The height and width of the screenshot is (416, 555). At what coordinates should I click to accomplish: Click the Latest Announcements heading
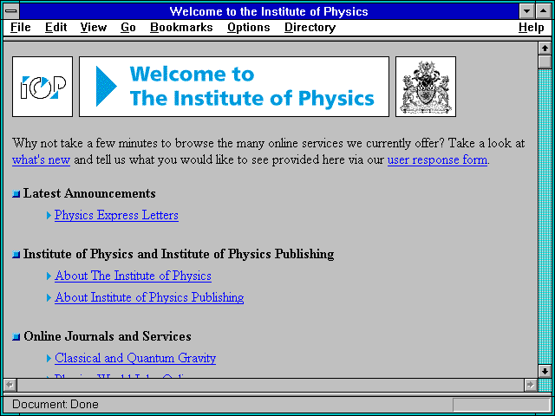(x=89, y=193)
